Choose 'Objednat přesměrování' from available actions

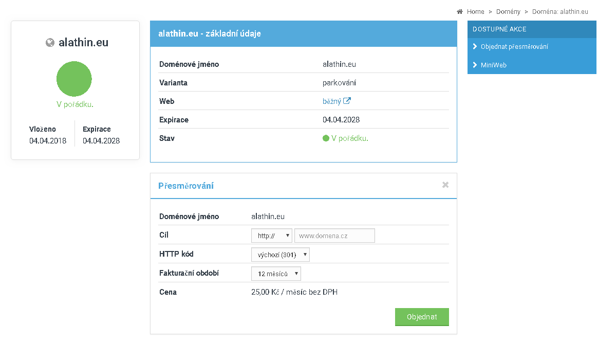coord(514,46)
